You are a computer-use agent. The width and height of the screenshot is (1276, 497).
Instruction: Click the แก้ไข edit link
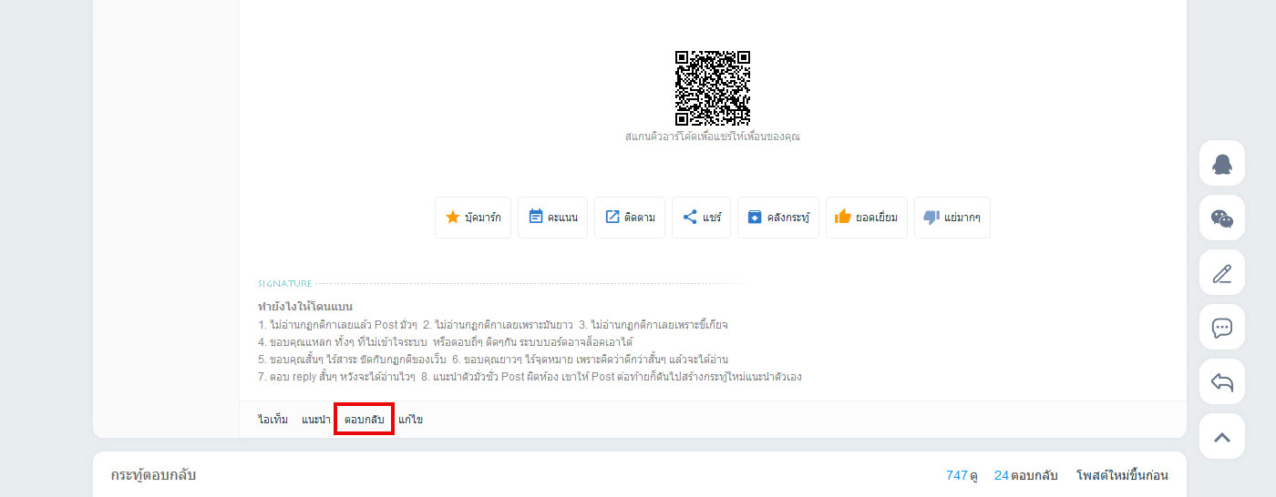tap(410, 420)
